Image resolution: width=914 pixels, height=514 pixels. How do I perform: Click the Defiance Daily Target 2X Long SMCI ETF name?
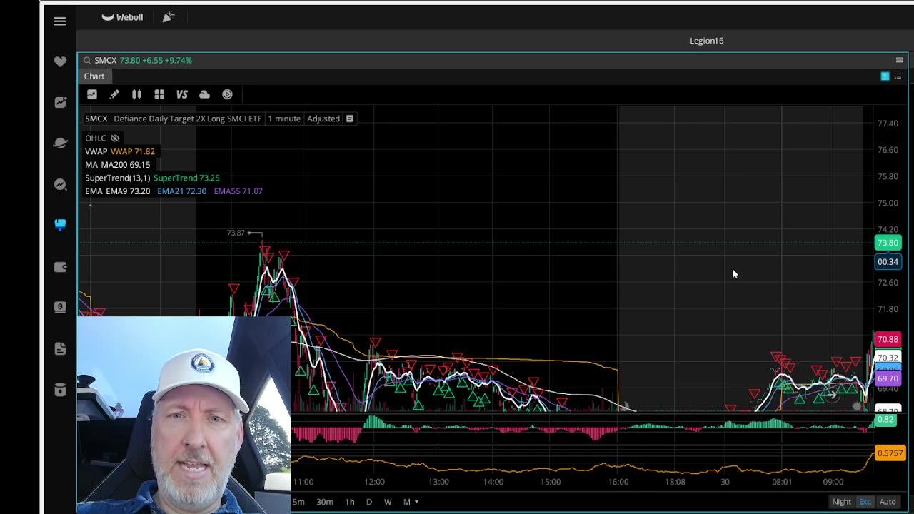tap(188, 119)
